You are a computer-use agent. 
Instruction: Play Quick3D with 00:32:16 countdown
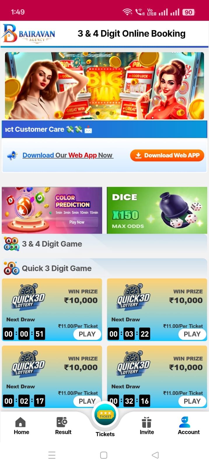click(192, 401)
